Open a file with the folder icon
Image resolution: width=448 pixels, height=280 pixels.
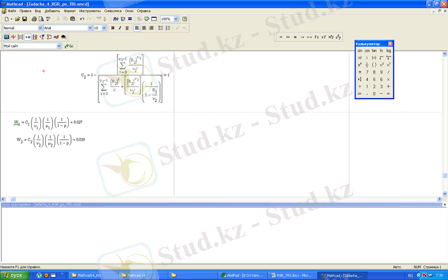[17, 19]
